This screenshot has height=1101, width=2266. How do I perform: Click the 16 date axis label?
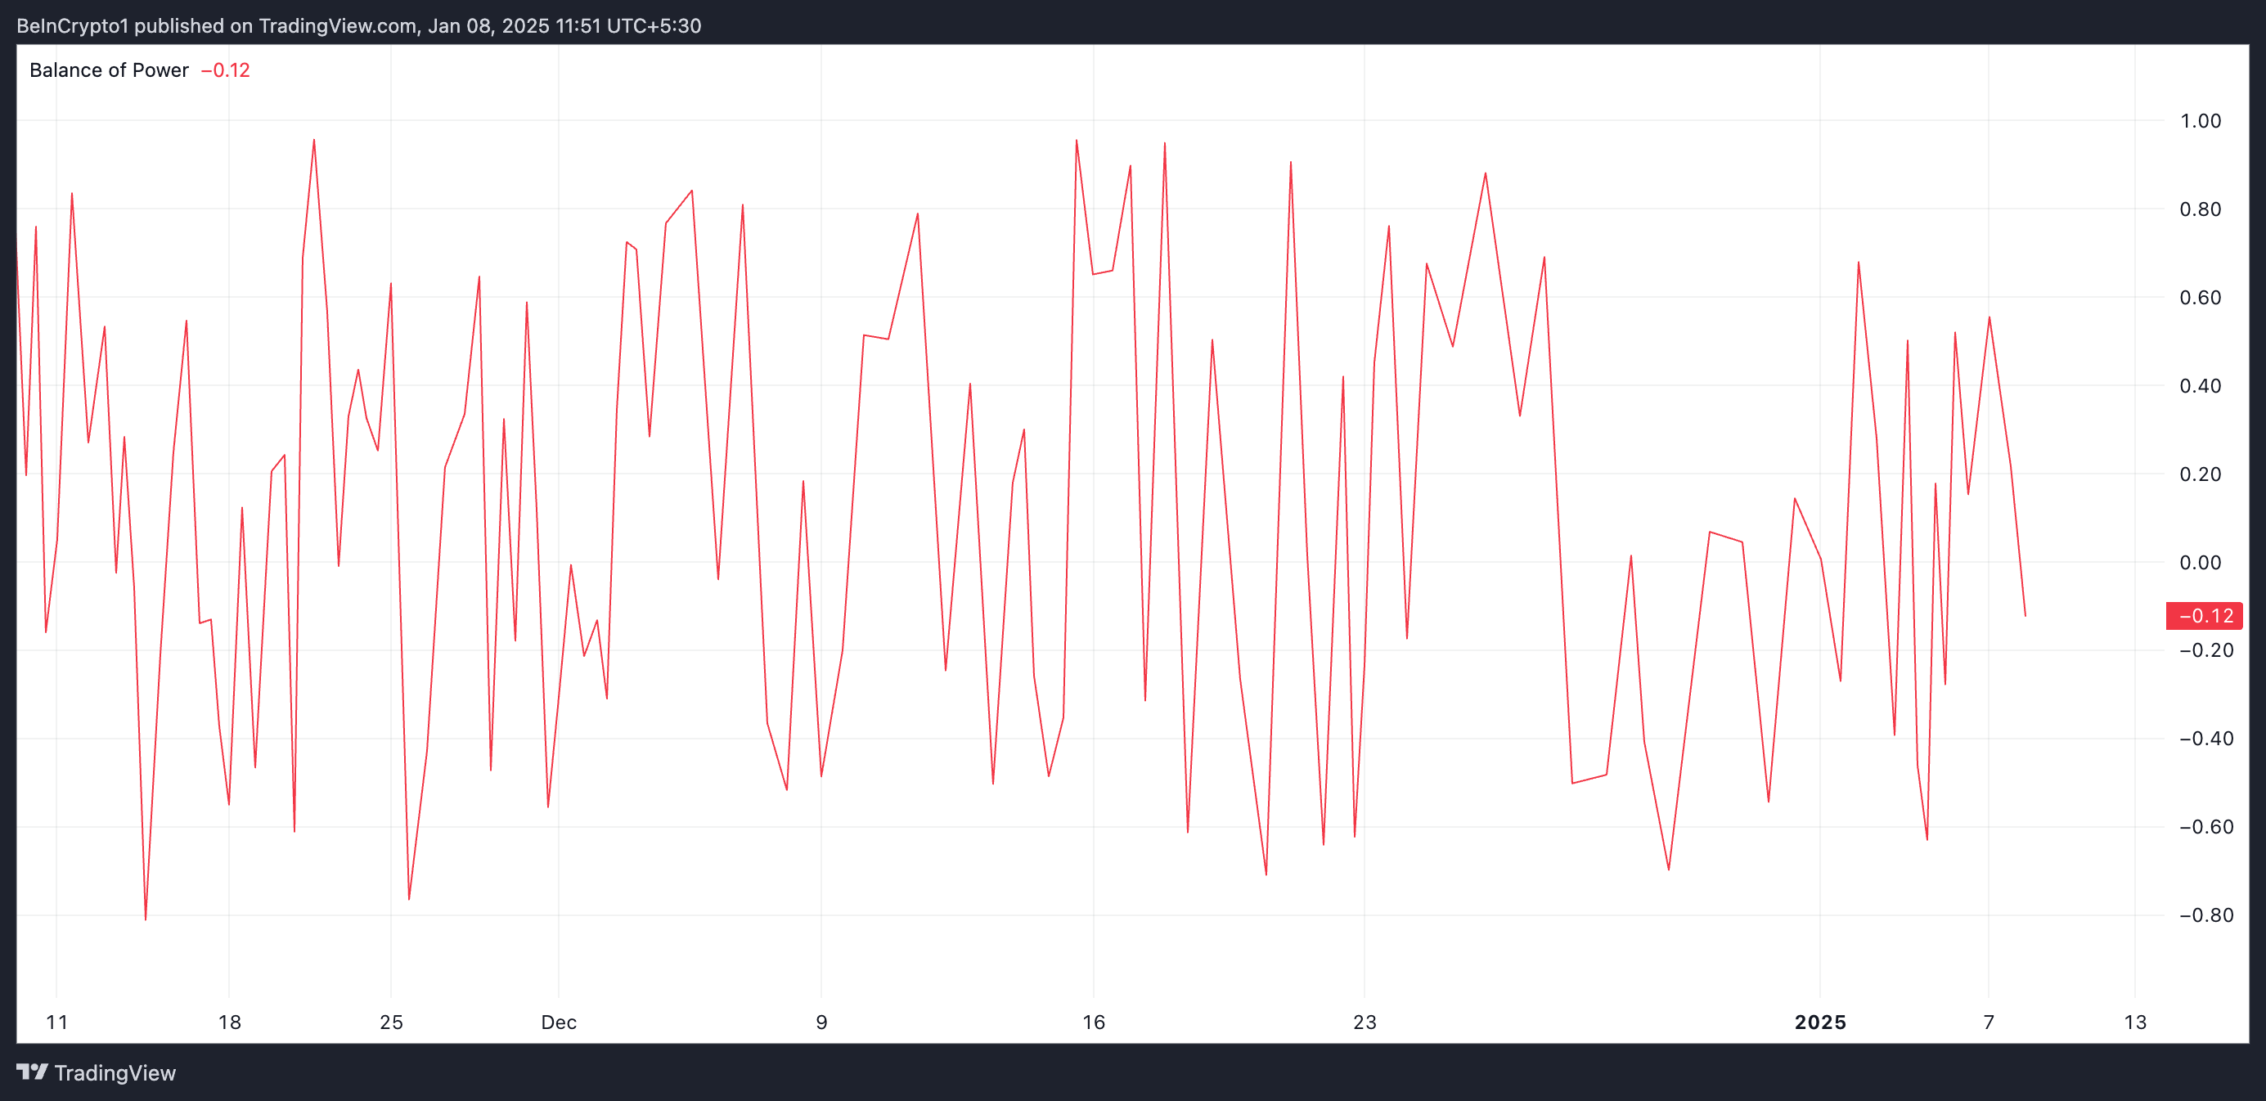1094,1022
